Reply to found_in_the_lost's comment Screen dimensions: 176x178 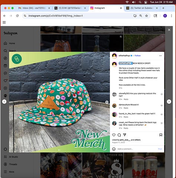[x=126, y=117]
